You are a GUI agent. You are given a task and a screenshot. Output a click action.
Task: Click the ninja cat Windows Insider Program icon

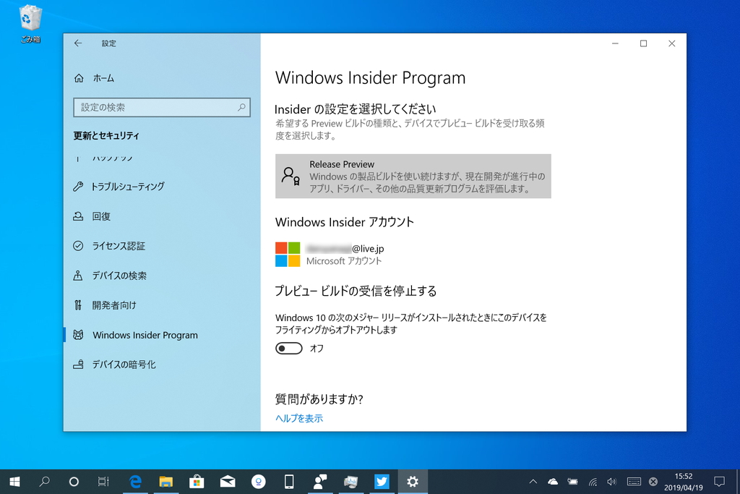click(x=78, y=335)
